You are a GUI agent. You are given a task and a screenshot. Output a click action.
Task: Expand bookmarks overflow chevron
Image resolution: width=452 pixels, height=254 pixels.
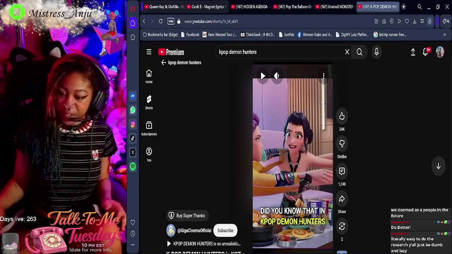coord(445,35)
